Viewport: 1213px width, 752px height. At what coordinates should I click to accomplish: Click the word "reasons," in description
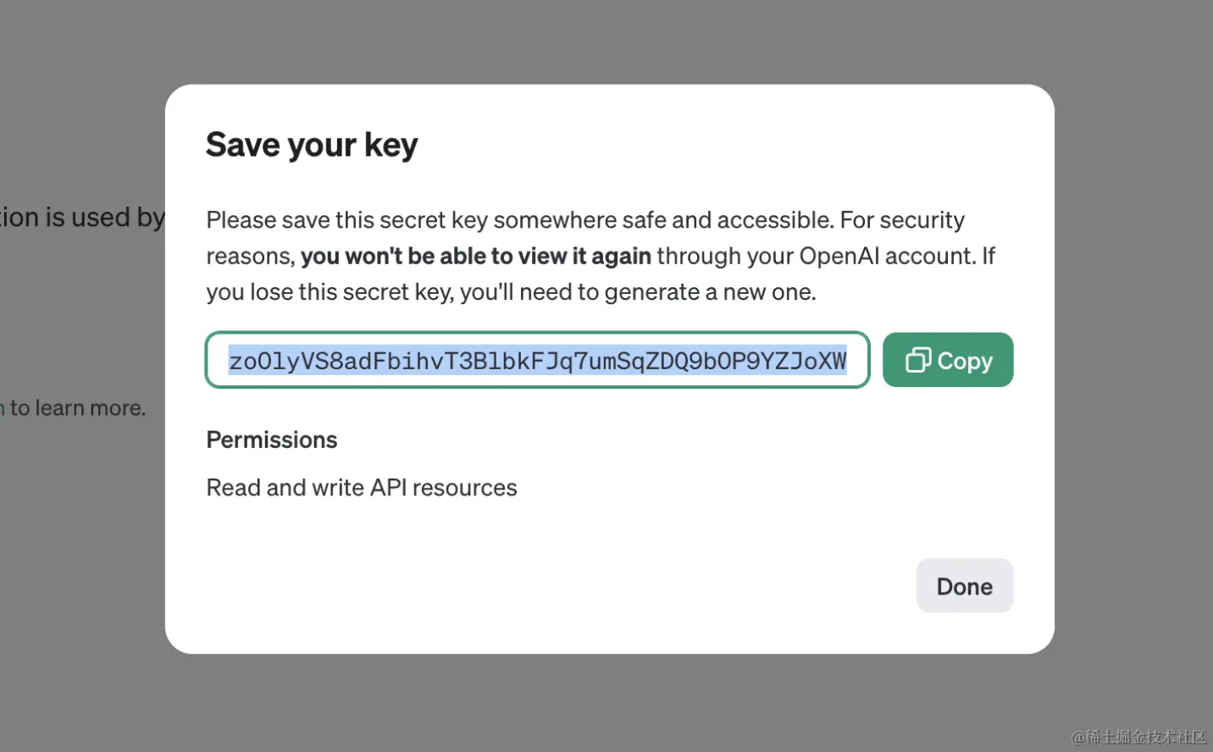250,256
